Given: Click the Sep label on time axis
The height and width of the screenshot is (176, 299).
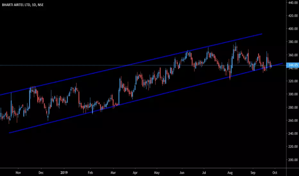Looking at the screenshot, I should 253,172.
